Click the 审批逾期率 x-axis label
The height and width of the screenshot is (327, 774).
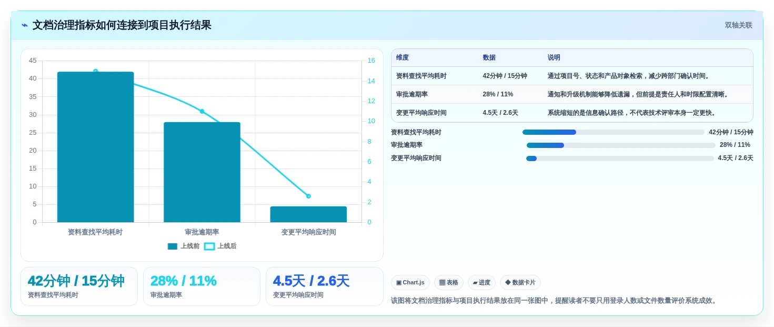[202, 232]
